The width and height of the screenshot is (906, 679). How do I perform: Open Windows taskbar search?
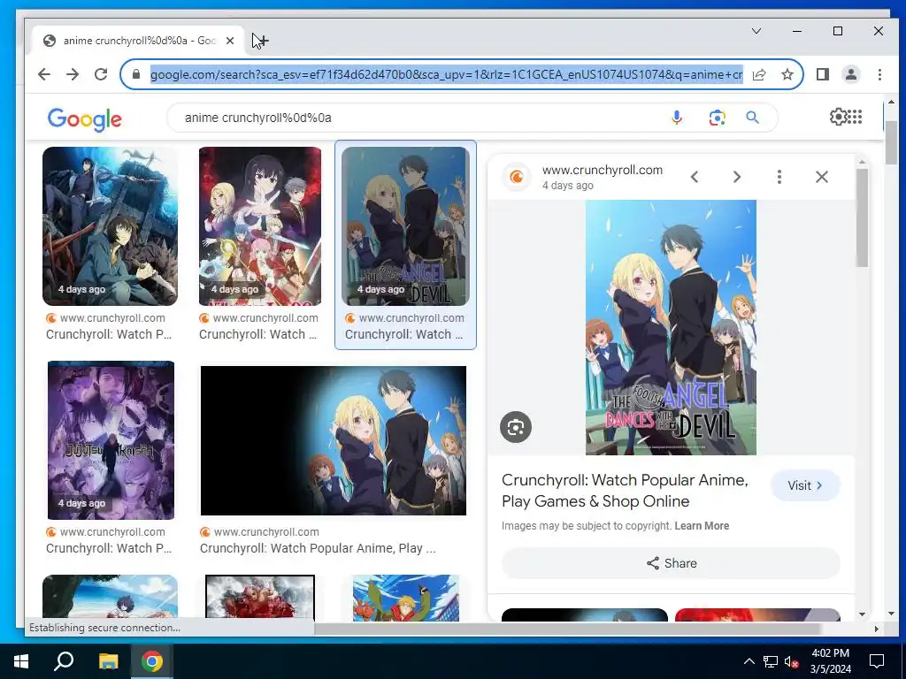pos(64,661)
